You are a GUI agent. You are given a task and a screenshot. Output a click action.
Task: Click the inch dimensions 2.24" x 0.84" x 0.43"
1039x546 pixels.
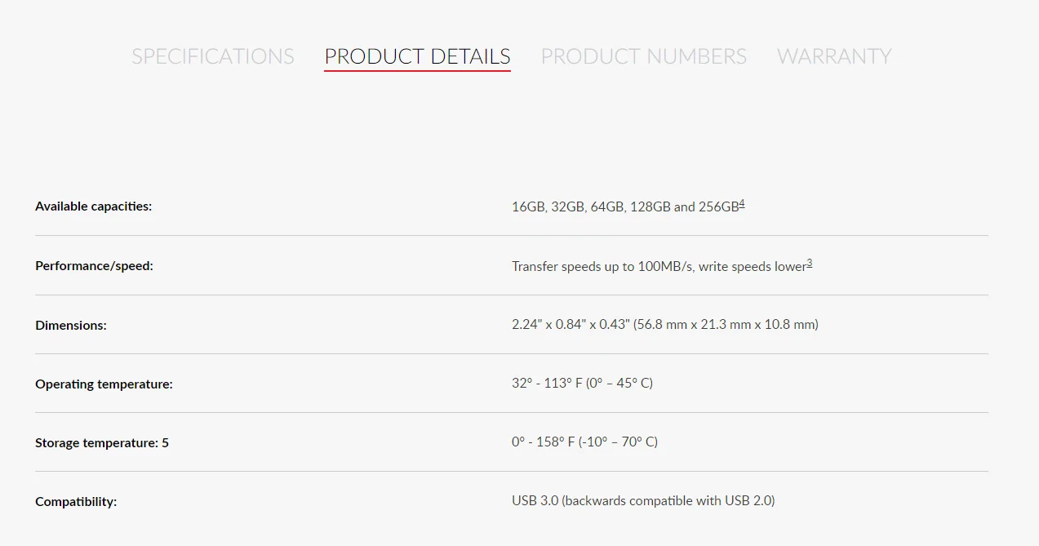(x=571, y=325)
